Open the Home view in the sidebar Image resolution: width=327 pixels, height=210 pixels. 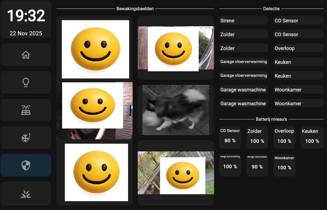click(x=26, y=55)
